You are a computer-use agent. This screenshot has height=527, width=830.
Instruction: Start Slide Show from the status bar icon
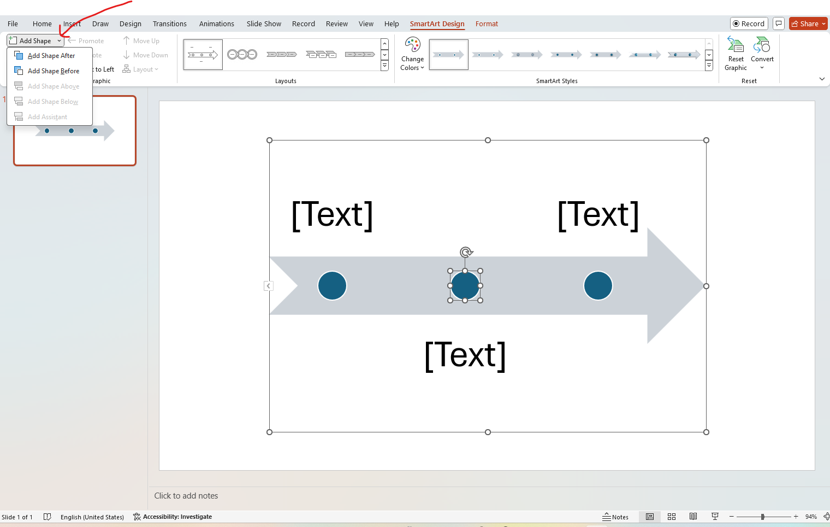(x=715, y=517)
